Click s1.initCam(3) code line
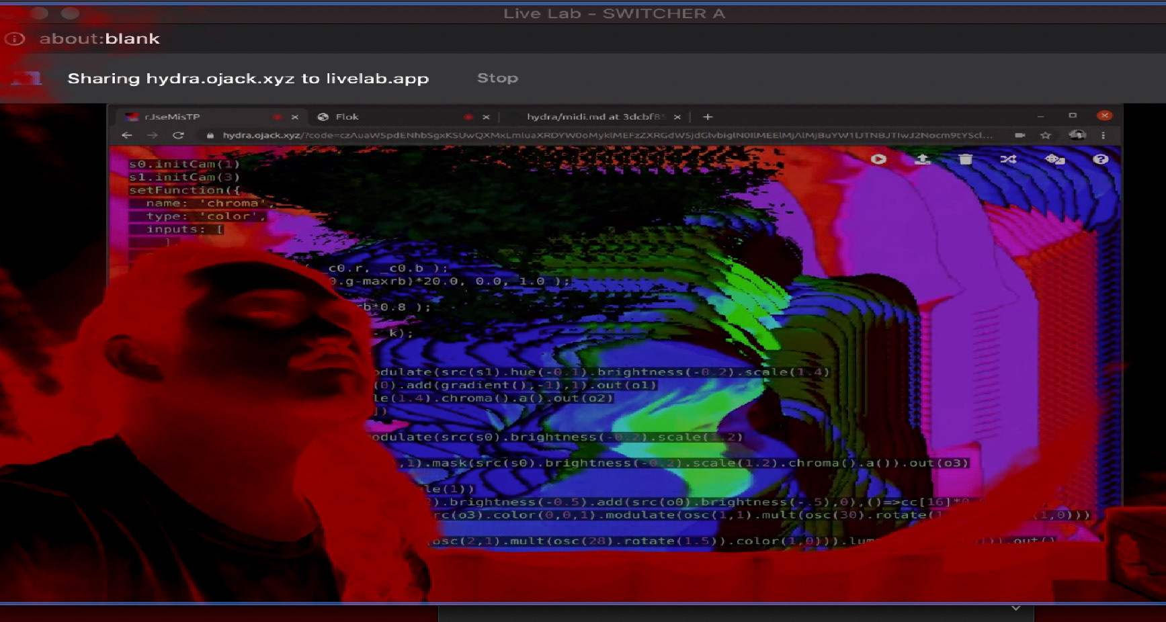This screenshot has width=1166, height=622. [184, 177]
